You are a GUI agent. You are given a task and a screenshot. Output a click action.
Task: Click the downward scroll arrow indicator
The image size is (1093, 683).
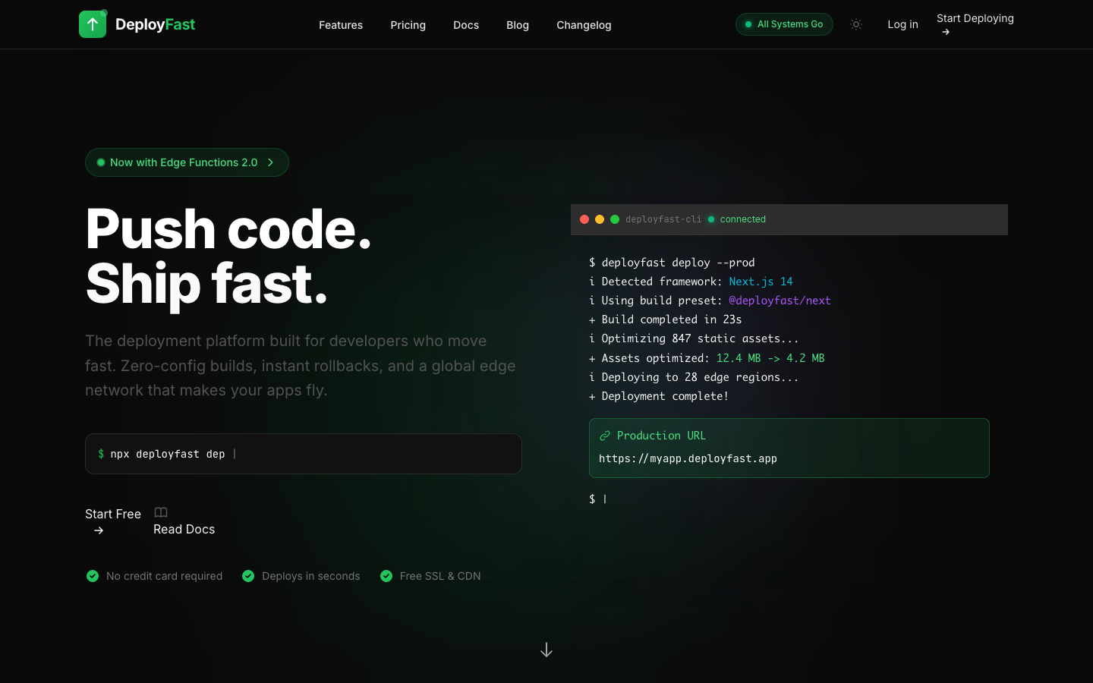point(546,650)
